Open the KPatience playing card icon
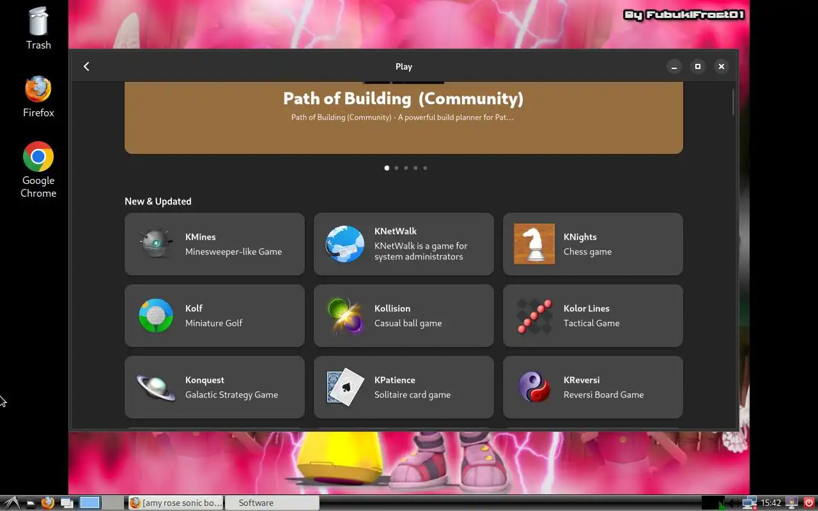Viewport: 818px width, 511px height. [x=345, y=387]
